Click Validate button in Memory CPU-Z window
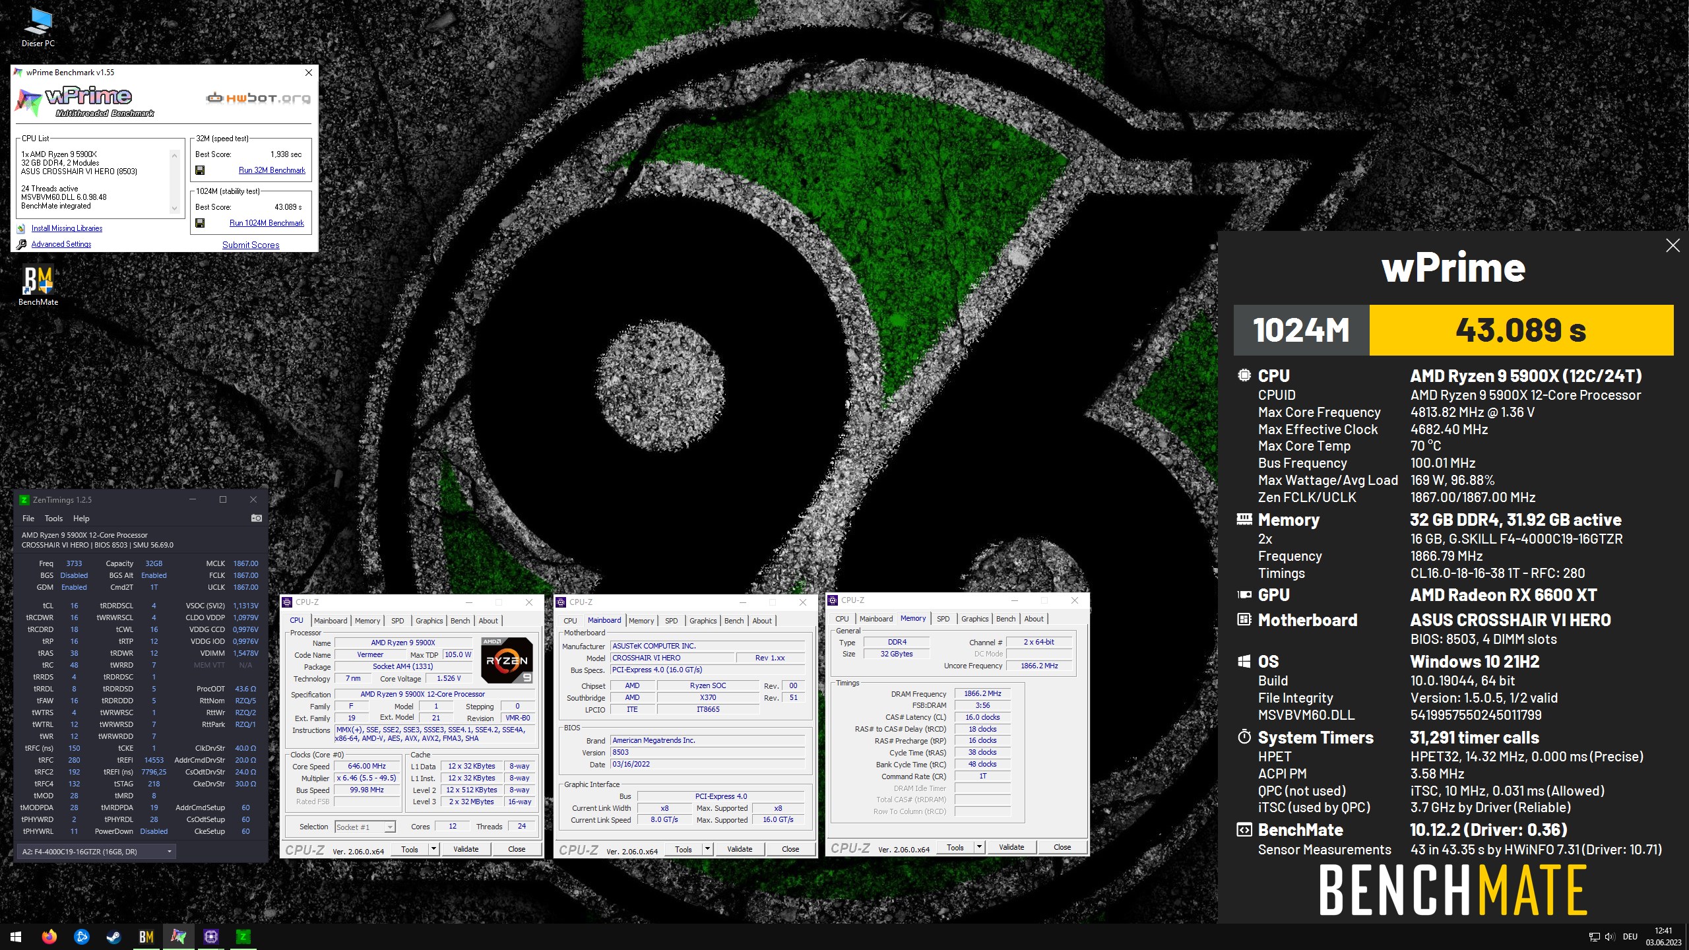1689x950 pixels. pos(1011,847)
